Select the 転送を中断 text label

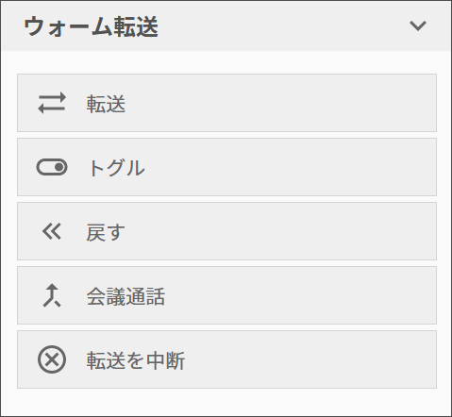(x=136, y=360)
